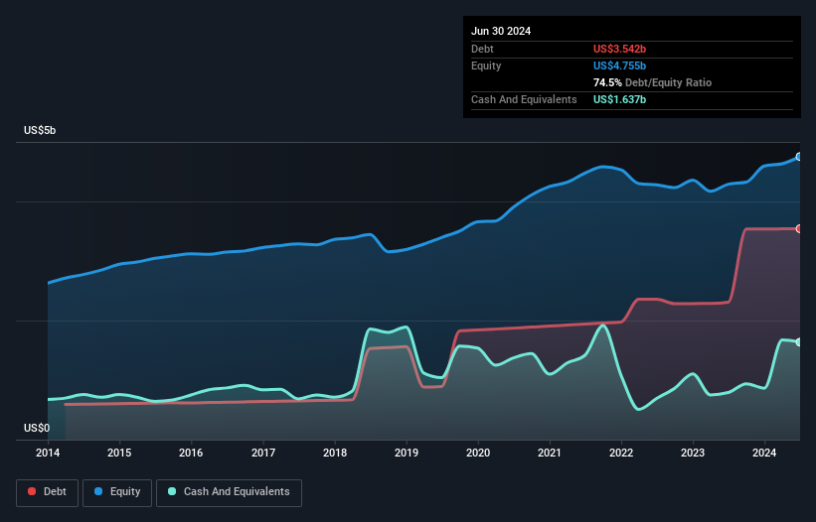Click the 2021 x-axis label

pos(550,453)
